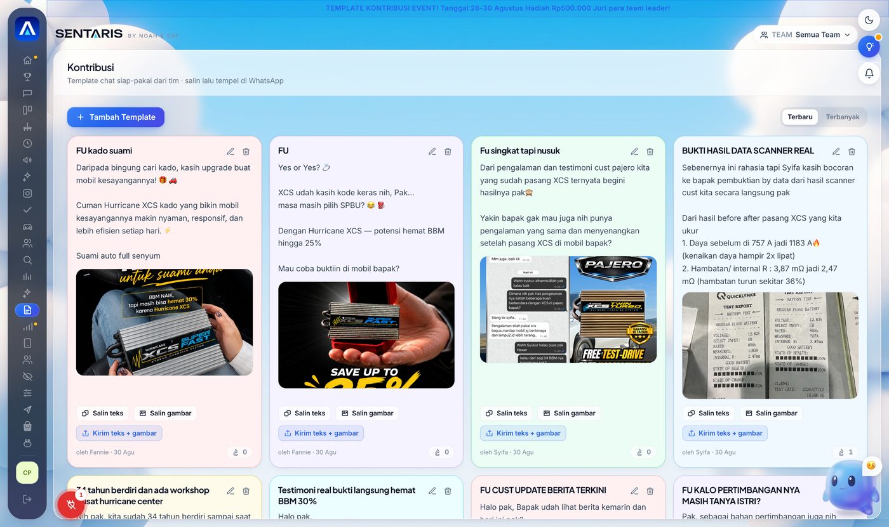Delete the 'Fu singkat tapi nusuk' template
The height and width of the screenshot is (527, 889).
click(650, 152)
